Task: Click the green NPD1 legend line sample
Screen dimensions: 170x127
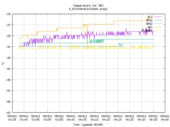Action: pyautogui.click(x=158, y=20)
